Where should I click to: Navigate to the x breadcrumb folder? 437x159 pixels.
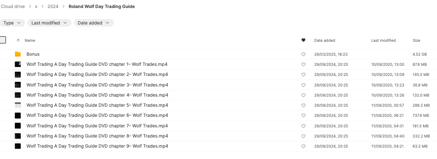click(x=36, y=6)
